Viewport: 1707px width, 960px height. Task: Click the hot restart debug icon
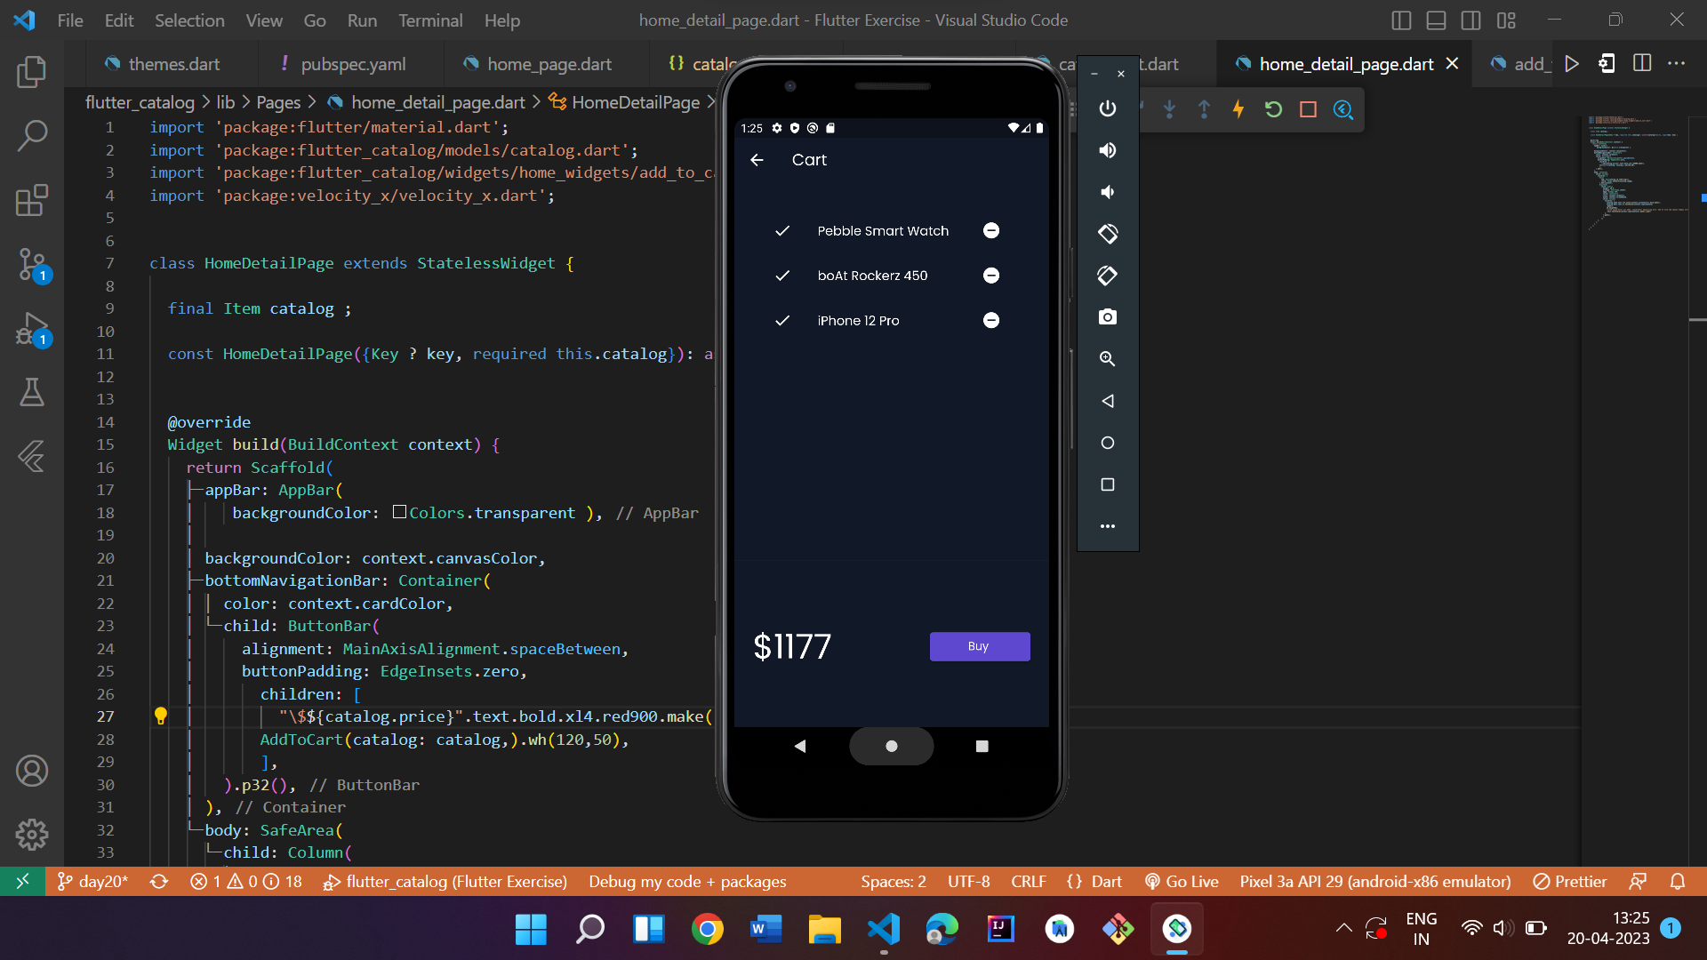[x=1273, y=109]
